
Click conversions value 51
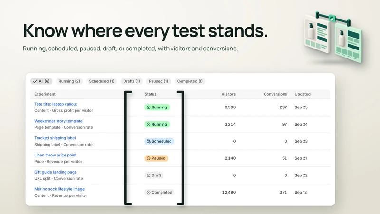tap(285, 158)
